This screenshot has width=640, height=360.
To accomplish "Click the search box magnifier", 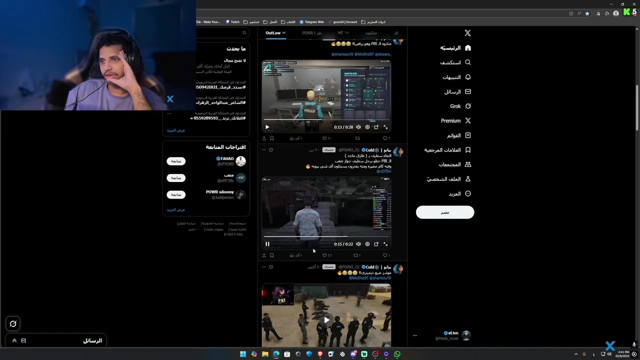I will 244,33.
